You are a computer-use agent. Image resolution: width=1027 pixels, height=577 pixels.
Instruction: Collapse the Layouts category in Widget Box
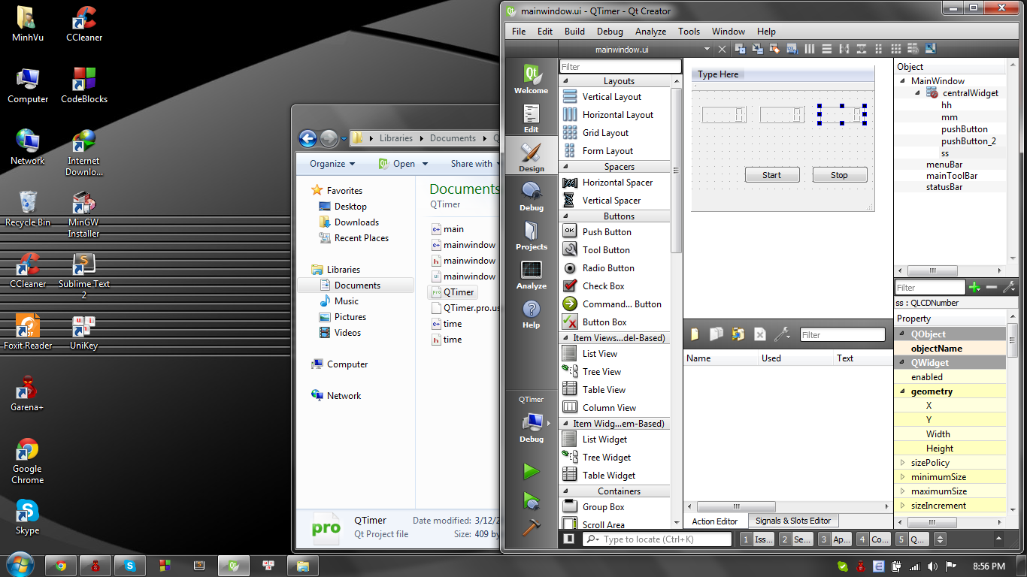[x=566, y=80]
